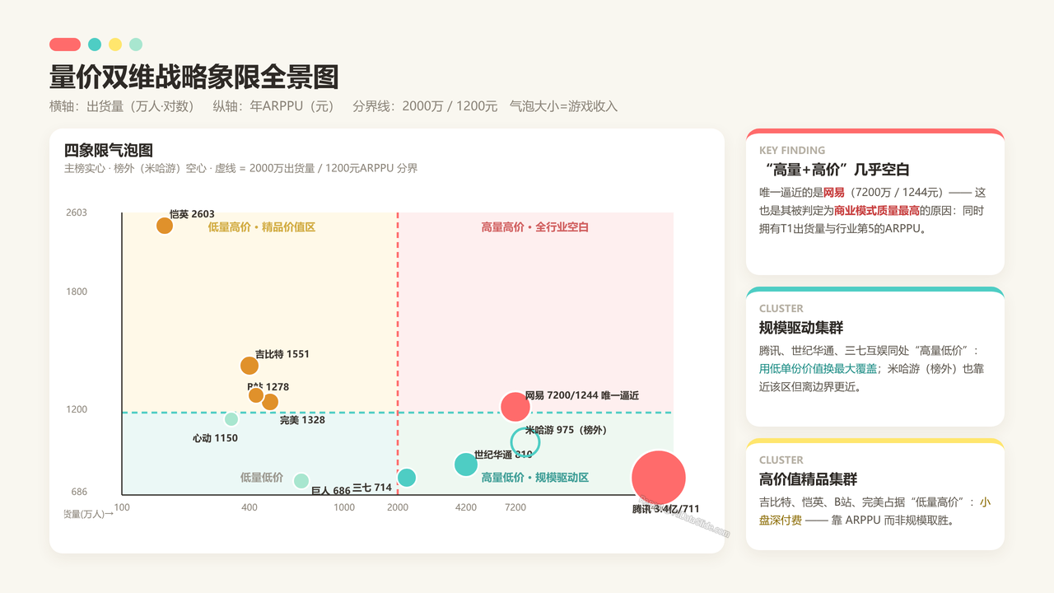Select the orange 完美 bubble

pyautogui.click(x=270, y=402)
